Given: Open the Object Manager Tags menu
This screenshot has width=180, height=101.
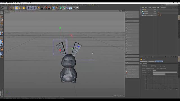Looking at the screenshot, I should point(158,8).
